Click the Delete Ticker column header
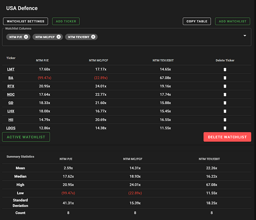256x220 pixels. click(x=225, y=60)
